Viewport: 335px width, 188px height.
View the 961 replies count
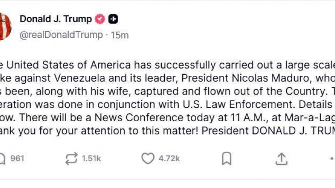(x=17, y=158)
